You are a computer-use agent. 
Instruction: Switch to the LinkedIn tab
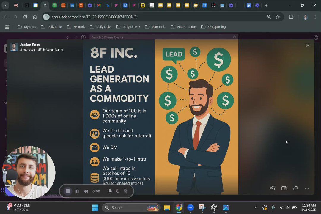click(72, 6)
